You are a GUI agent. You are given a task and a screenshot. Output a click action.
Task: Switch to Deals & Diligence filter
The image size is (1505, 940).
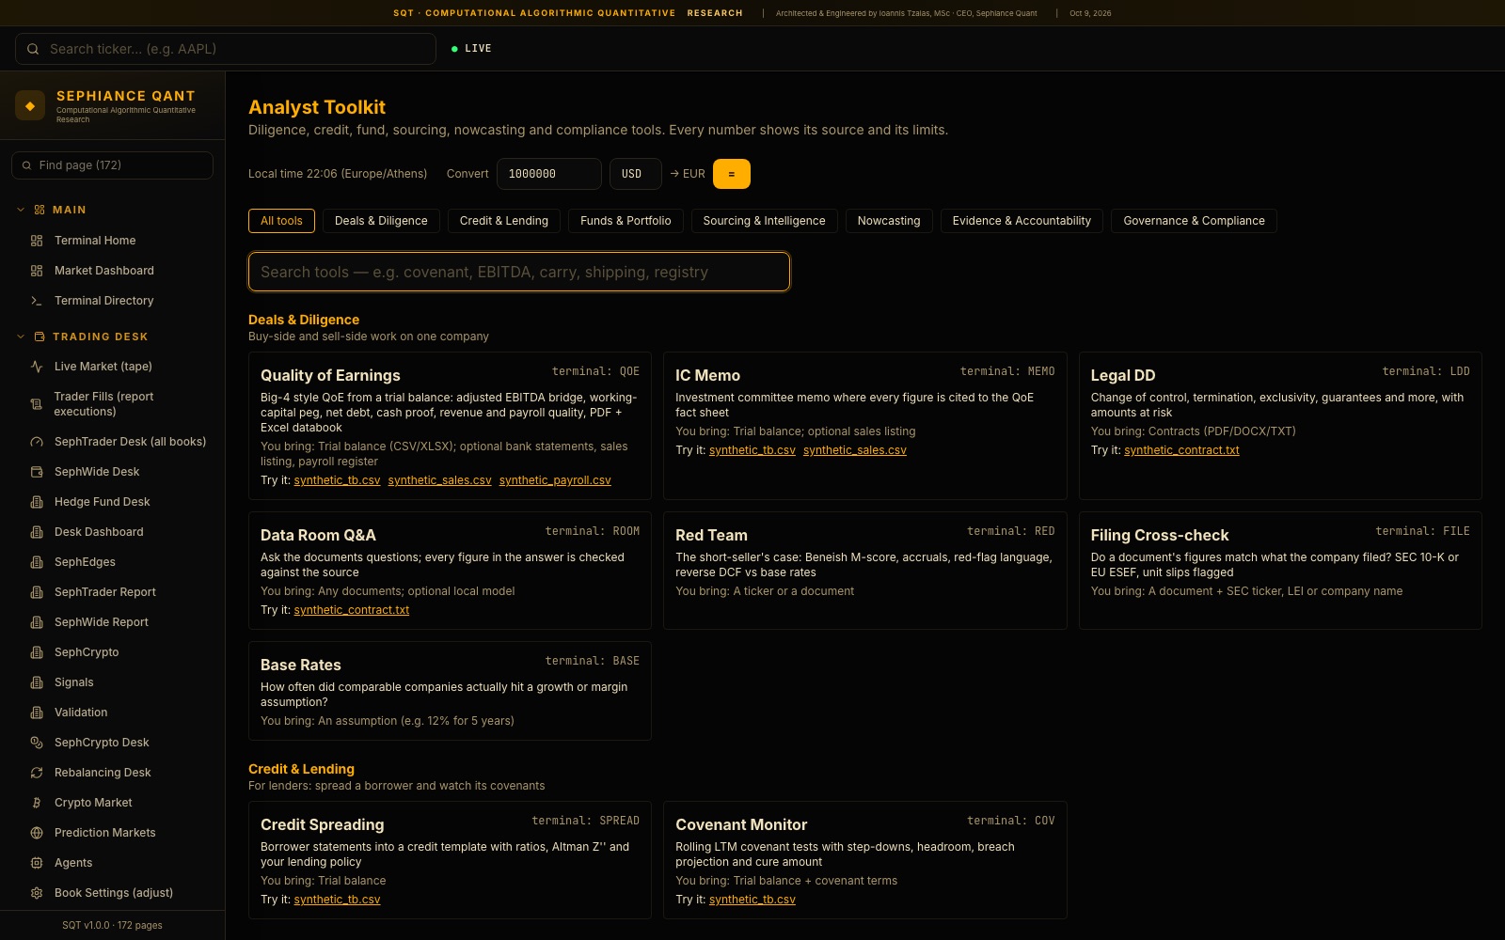pyautogui.click(x=381, y=221)
